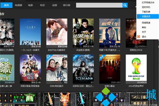Click the 归来 title link
This screenshot has width=159, height=106.
coord(57,86)
